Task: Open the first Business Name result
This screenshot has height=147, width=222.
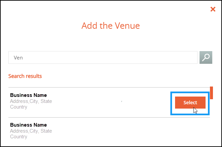Action: (x=28, y=95)
